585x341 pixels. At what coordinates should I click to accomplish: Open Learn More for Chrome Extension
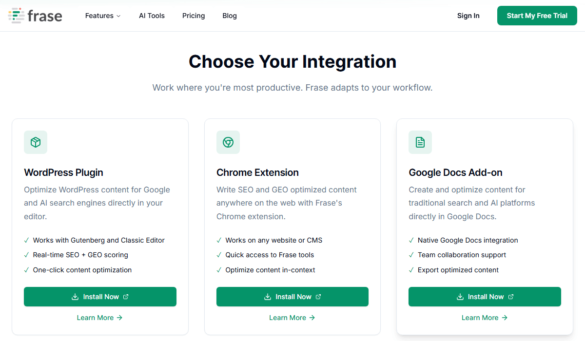(x=292, y=318)
